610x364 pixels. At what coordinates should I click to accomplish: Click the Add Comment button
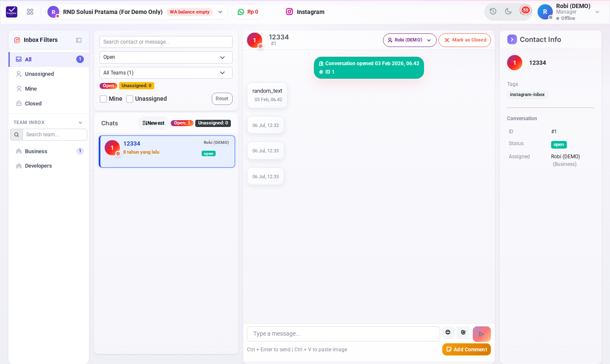[466, 349]
